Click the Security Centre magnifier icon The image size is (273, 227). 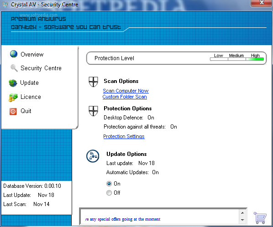[14, 68]
